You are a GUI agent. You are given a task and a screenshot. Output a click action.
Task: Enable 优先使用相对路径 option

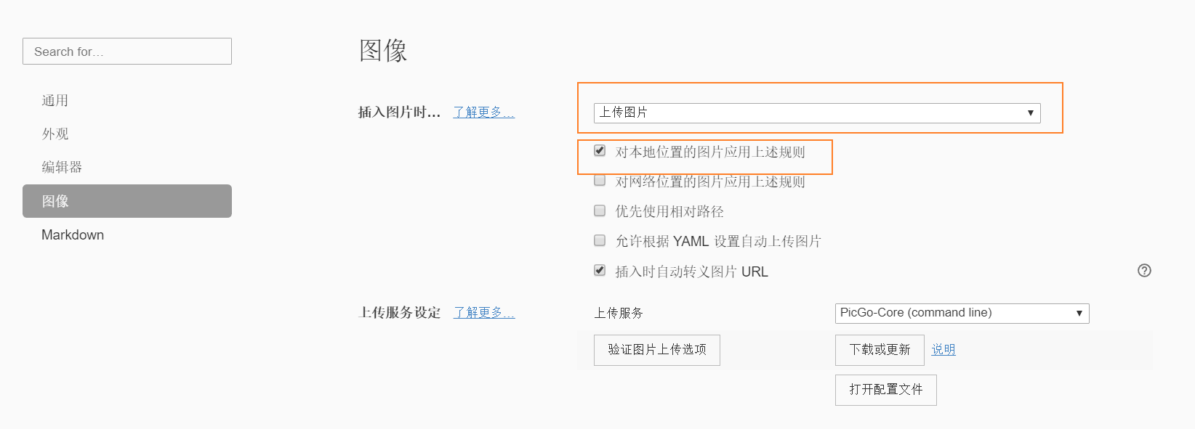click(x=599, y=211)
